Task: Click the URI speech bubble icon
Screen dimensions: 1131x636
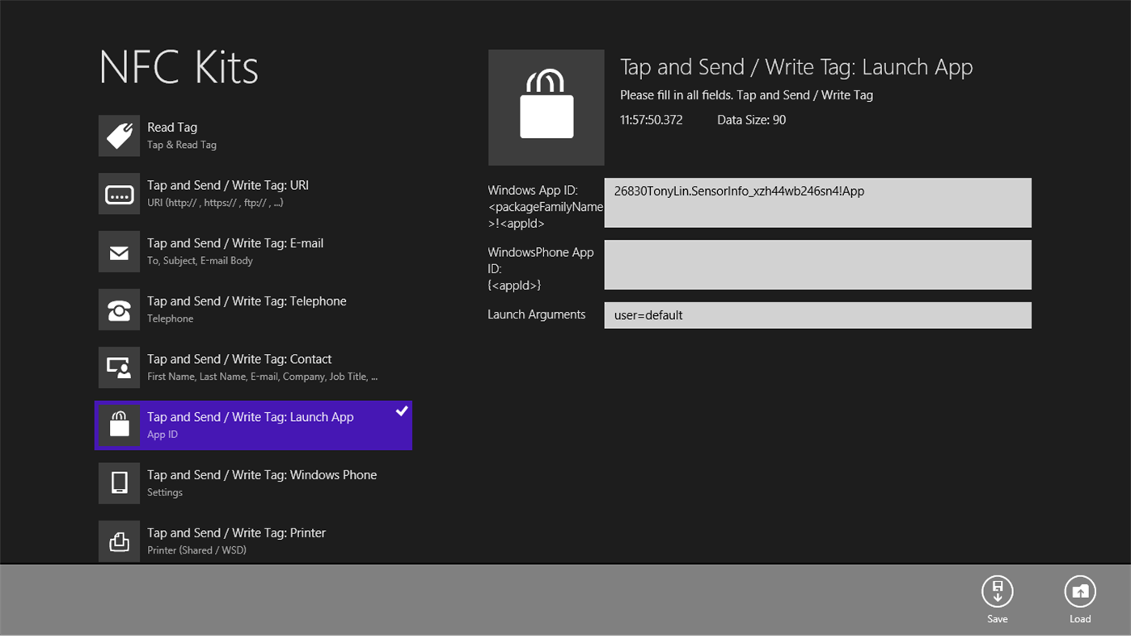Action: [x=119, y=193]
